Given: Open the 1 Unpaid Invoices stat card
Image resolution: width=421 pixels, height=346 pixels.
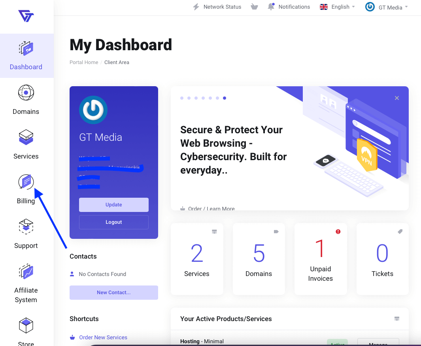Looking at the screenshot, I should click(321, 259).
